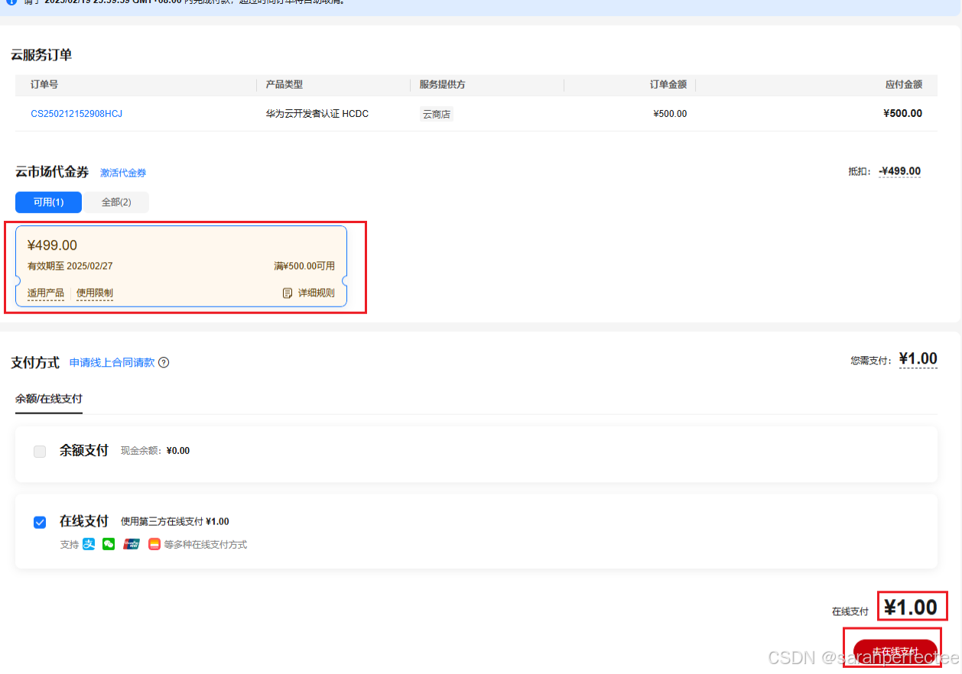Toggle the 余额支付 checkbox

tap(40, 452)
